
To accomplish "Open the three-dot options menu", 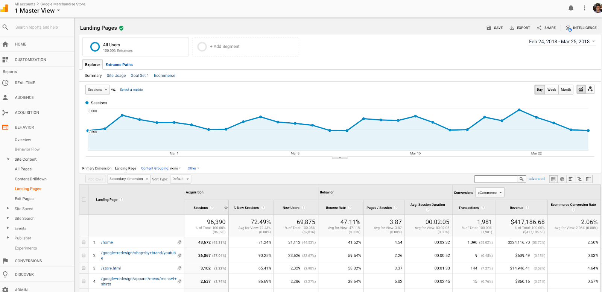I will coord(584,8).
